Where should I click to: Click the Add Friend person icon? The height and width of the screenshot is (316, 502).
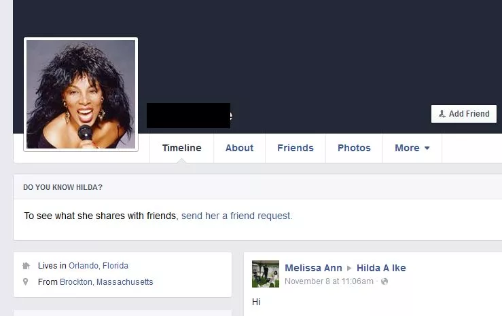[442, 114]
